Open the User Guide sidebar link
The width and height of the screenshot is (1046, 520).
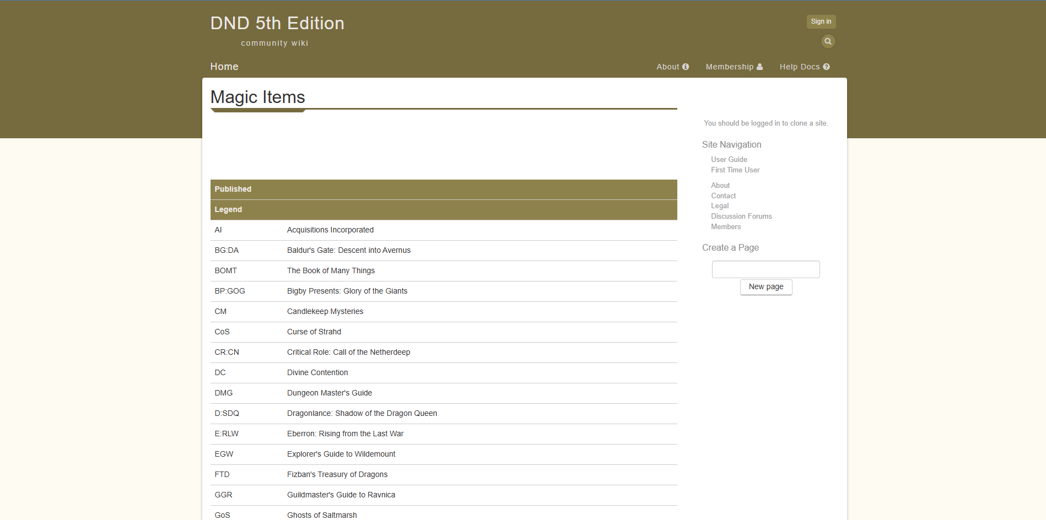point(729,160)
